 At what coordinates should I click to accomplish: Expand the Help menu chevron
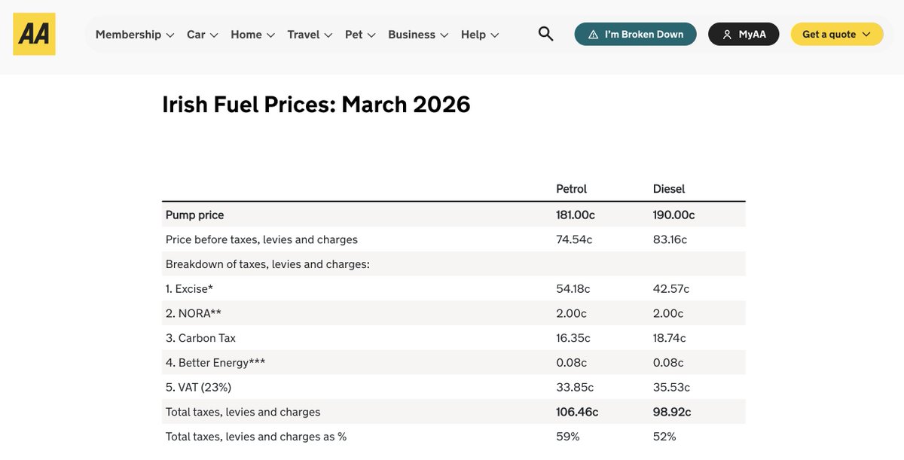click(494, 35)
